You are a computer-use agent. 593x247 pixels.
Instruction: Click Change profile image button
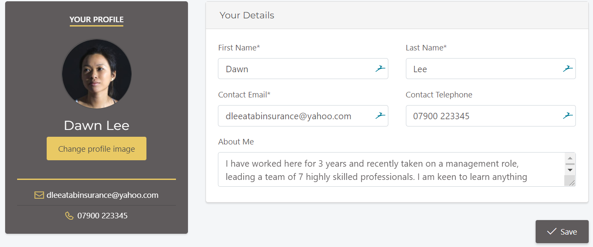96,149
